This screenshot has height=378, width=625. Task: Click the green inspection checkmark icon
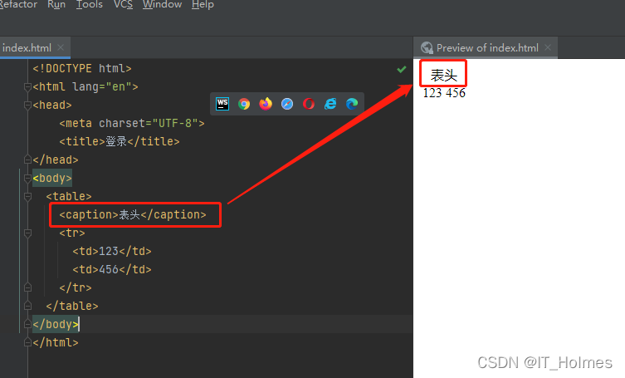coord(402,70)
